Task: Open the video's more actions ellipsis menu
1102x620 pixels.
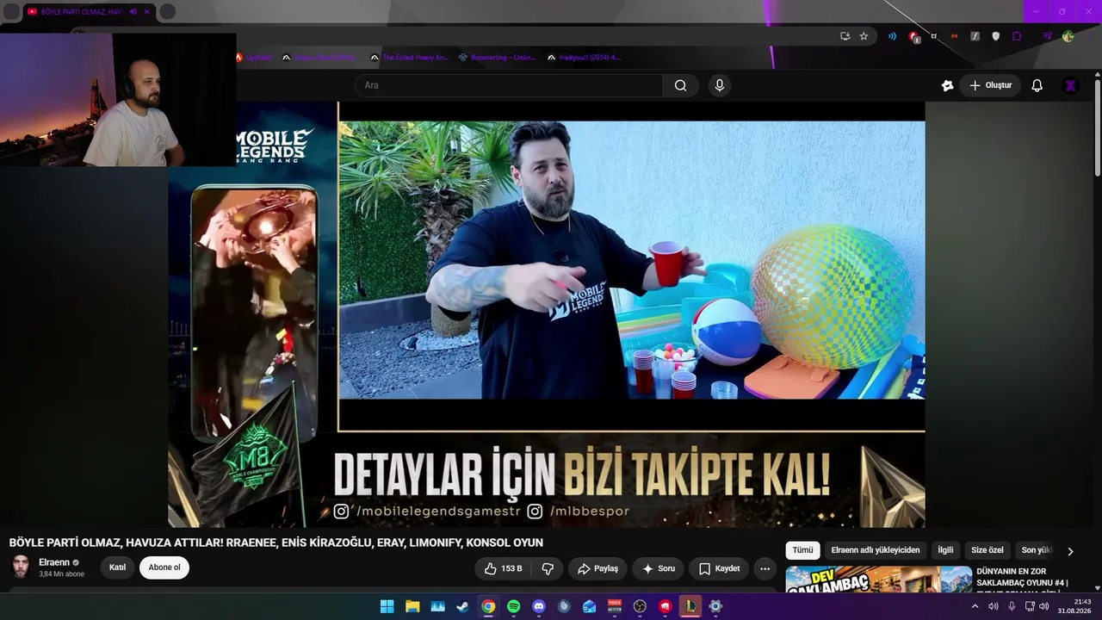Action: coord(765,568)
